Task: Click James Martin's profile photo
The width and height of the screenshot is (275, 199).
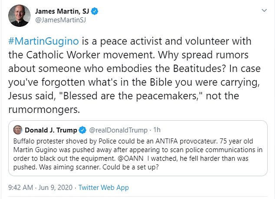Action: pyautogui.click(x=19, y=16)
